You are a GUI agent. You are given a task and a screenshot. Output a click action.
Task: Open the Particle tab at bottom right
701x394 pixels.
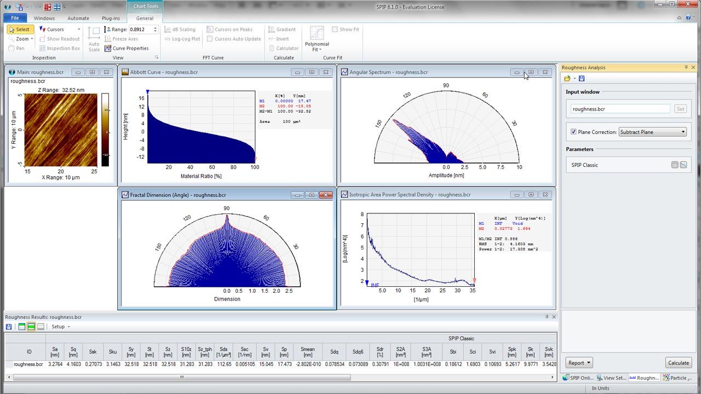click(678, 378)
